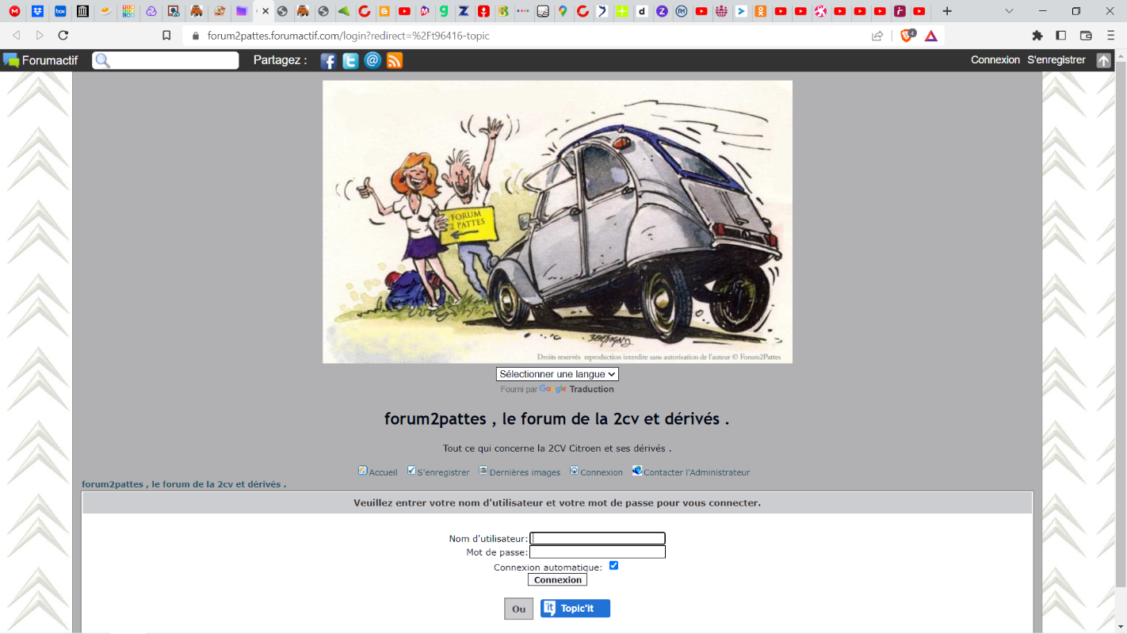Go to Accueil in the forum navigation

383,472
